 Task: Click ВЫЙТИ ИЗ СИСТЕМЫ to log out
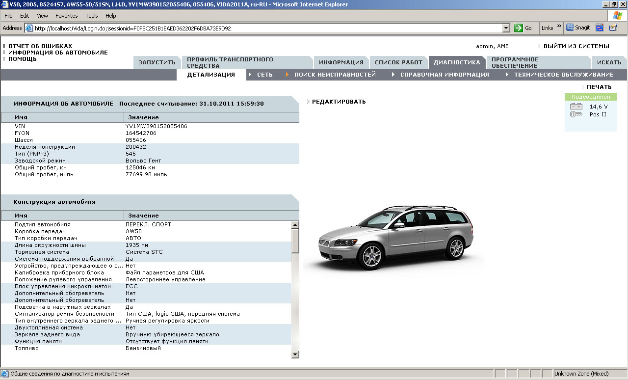click(x=576, y=46)
